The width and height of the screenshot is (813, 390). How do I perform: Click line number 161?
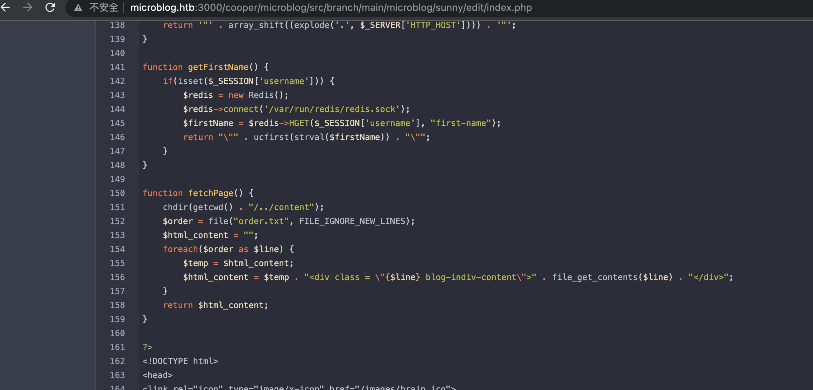117,347
